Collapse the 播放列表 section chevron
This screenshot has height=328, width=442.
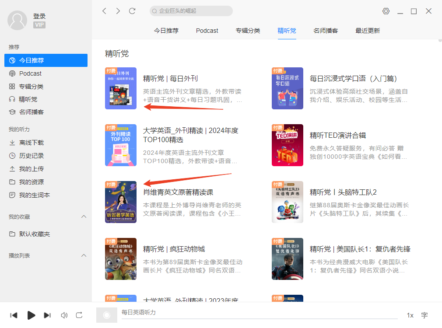tap(84, 255)
